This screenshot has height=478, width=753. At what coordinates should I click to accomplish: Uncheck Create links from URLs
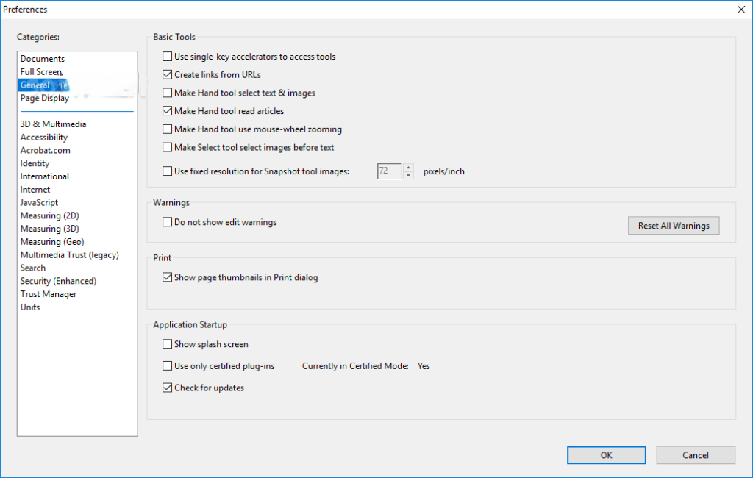click(167, 75)
